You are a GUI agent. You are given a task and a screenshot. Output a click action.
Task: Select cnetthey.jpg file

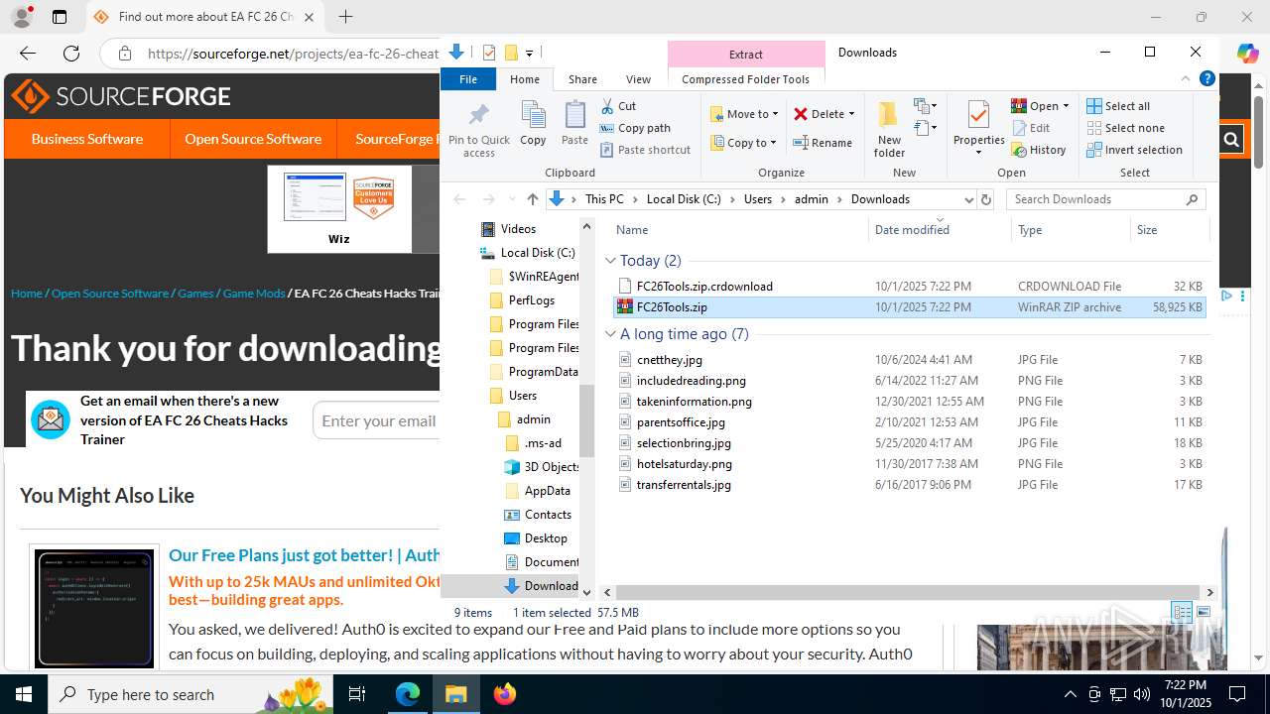click(x=910, y=360)
